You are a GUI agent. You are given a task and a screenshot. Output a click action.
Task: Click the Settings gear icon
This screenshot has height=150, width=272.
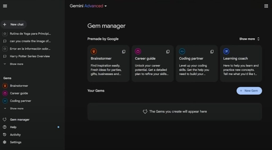tap(5, 142)
